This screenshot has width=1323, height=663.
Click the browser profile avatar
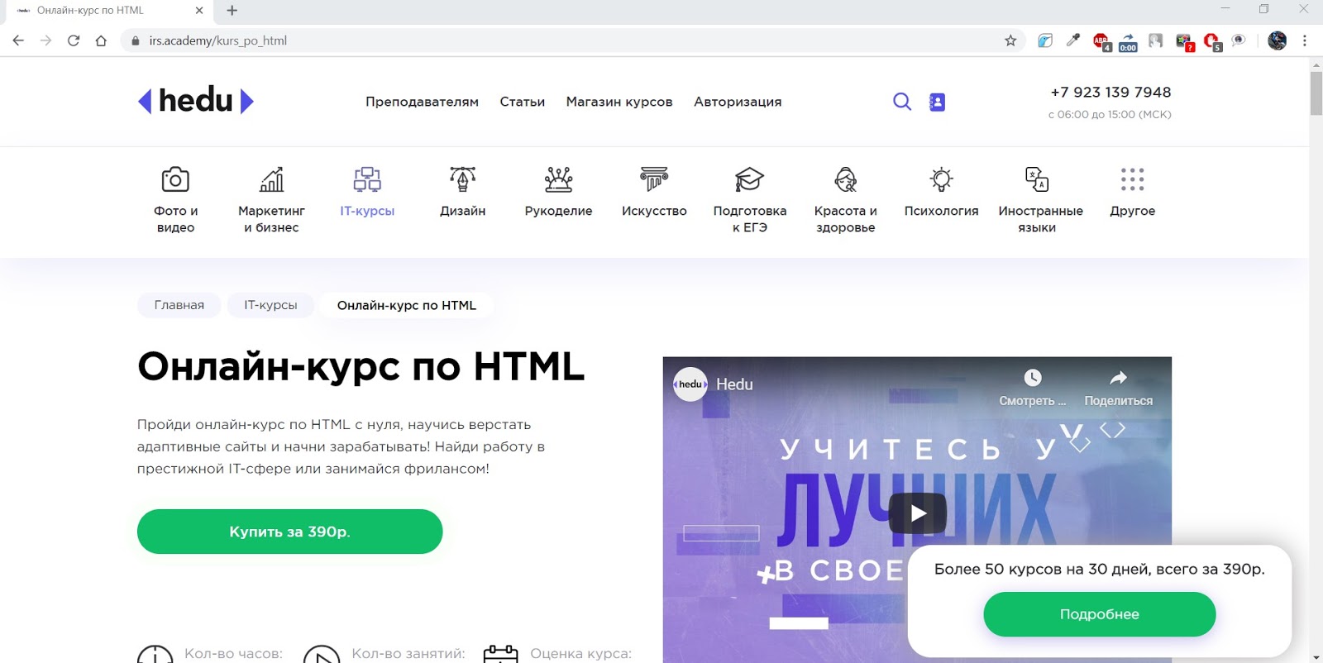(1278, 41)
